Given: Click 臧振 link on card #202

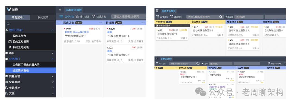Looking at the screenshot, I should [x=110, y=51].
